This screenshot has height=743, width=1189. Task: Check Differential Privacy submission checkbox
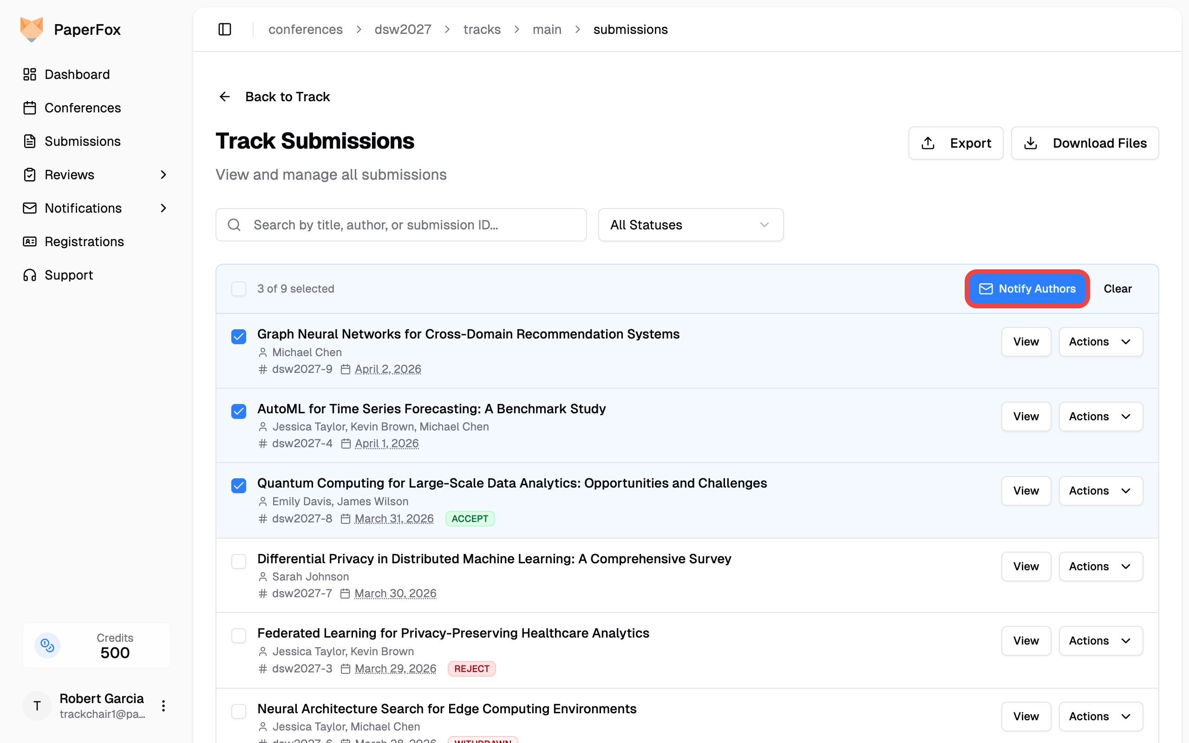tap(239, 561)
